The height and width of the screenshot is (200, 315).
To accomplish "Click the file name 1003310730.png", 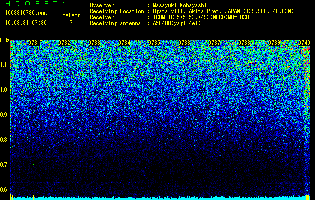I will (x=26, y=13).
